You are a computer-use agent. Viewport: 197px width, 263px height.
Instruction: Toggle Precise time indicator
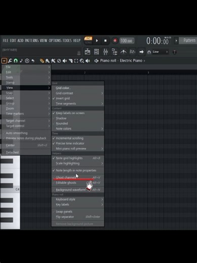(x=78, y=144)
